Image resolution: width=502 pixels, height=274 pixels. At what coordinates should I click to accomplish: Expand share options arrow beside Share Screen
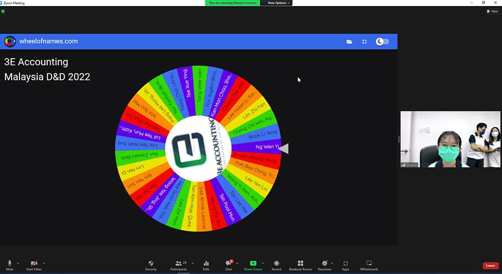point(263,263)
